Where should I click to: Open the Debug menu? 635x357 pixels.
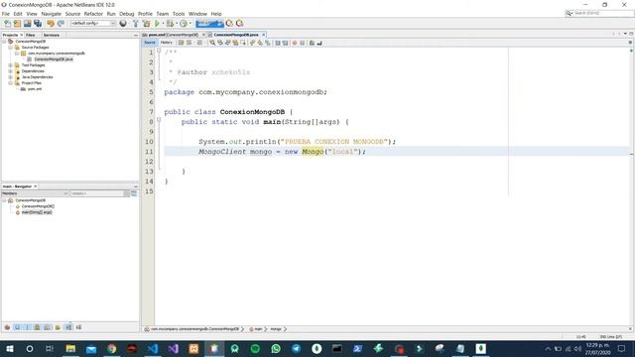click(126, 14)
